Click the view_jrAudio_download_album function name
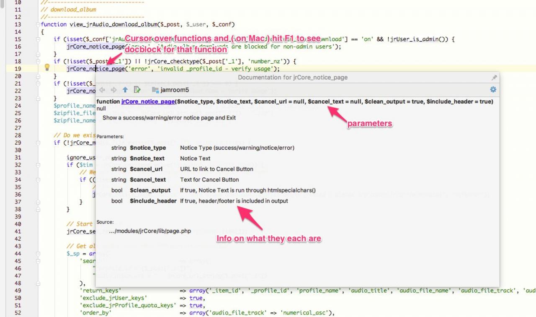 tap(112, 24)
